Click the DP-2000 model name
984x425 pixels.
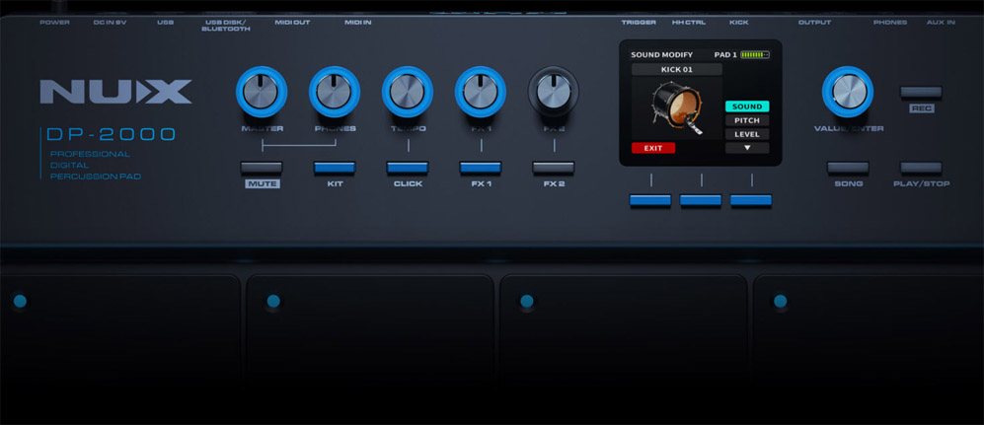(x=112, y=134)
